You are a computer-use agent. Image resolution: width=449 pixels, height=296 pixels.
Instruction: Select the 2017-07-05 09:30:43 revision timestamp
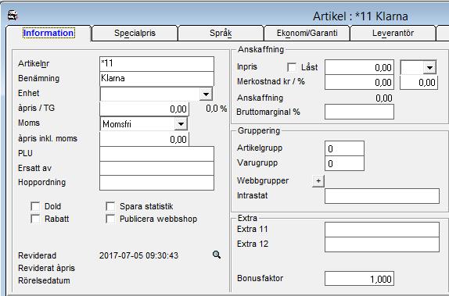139,255
